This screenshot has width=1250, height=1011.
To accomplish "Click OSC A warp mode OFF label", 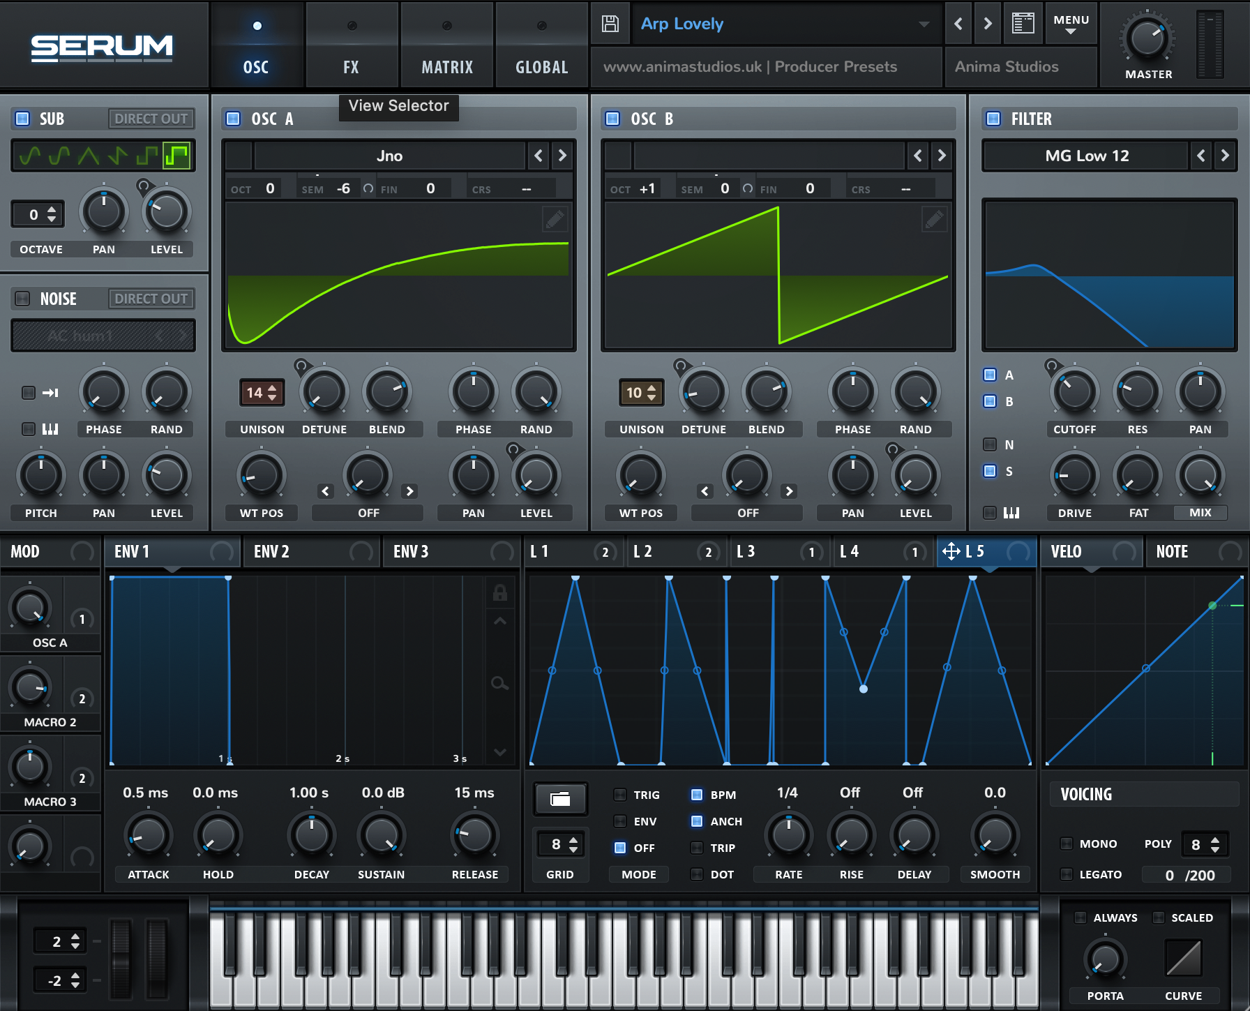I will [368, 513].
